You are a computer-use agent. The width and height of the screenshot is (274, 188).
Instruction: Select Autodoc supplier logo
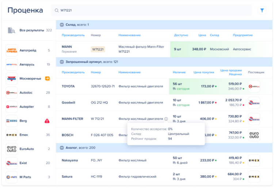[12, 93]
